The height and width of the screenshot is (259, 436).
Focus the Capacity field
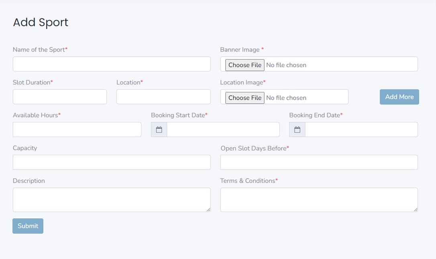[x=112, y=162]
